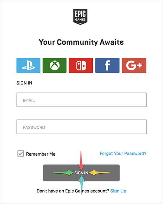163x204 pixels.
Task: Focus the PASSWORD input field
Action: [x=81, y=127]
